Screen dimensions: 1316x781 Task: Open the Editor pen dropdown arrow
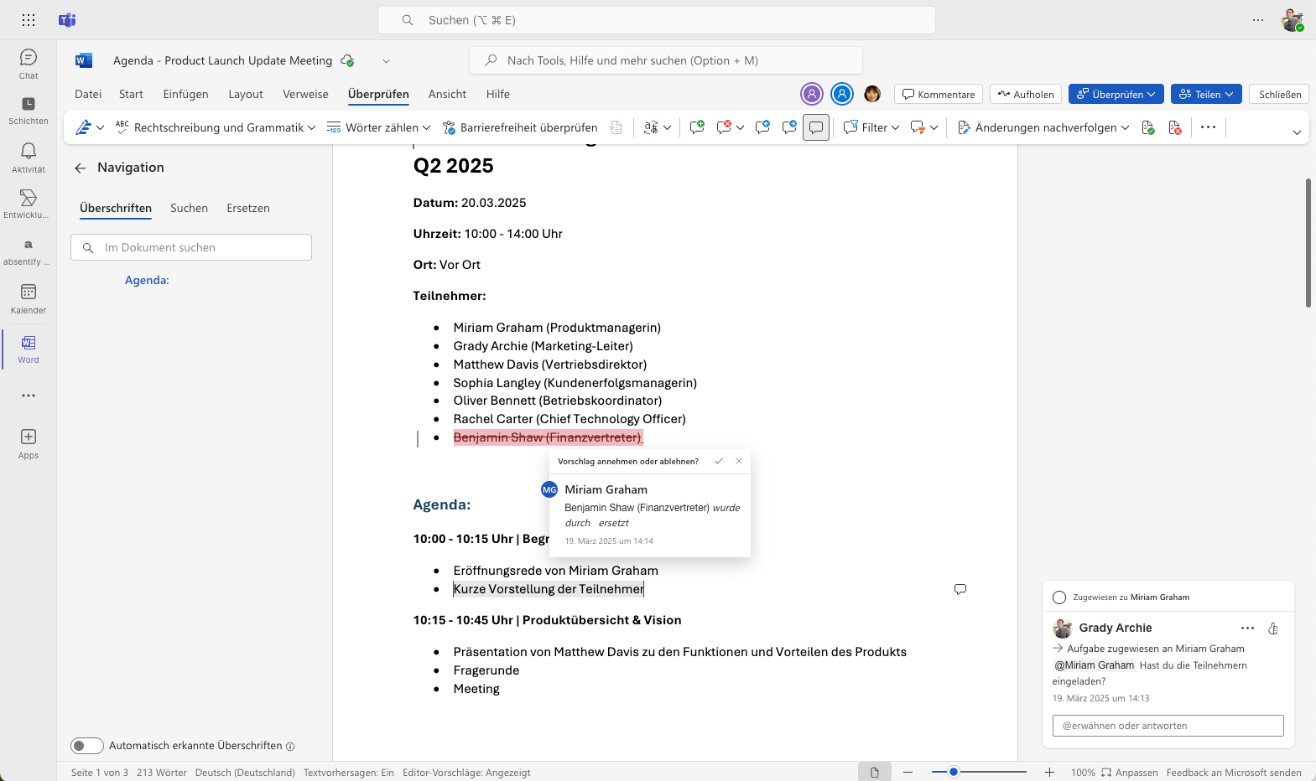(100, 127)
